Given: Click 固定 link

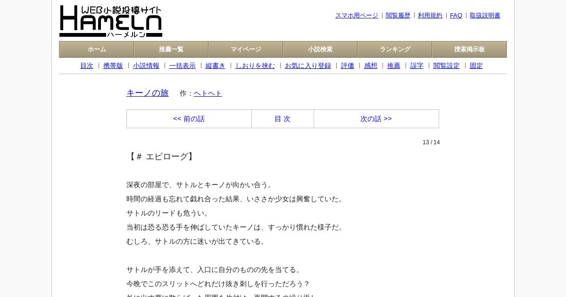Looking at the screenshot, I should click(x=476, y=66).
